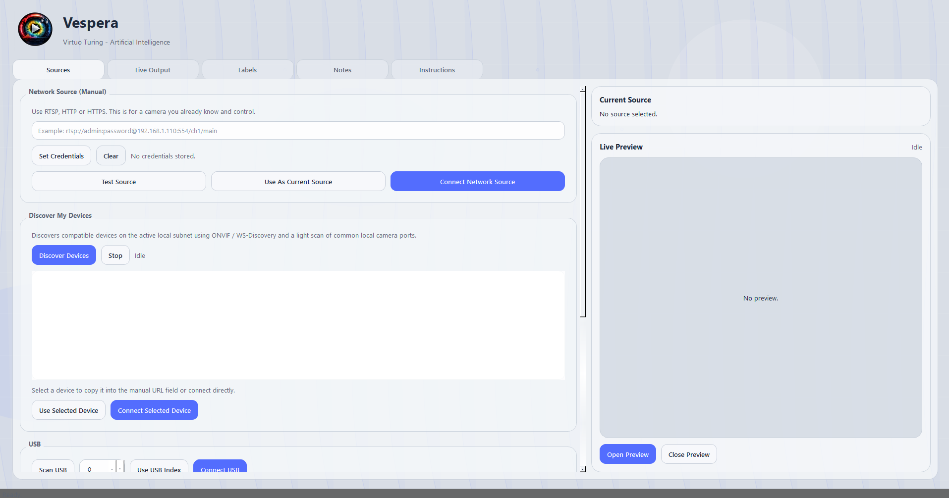The height and width of the screenshot is (498, 949).
Task: Test the network source
Action: pyautogui.click(x=118, y=181)
